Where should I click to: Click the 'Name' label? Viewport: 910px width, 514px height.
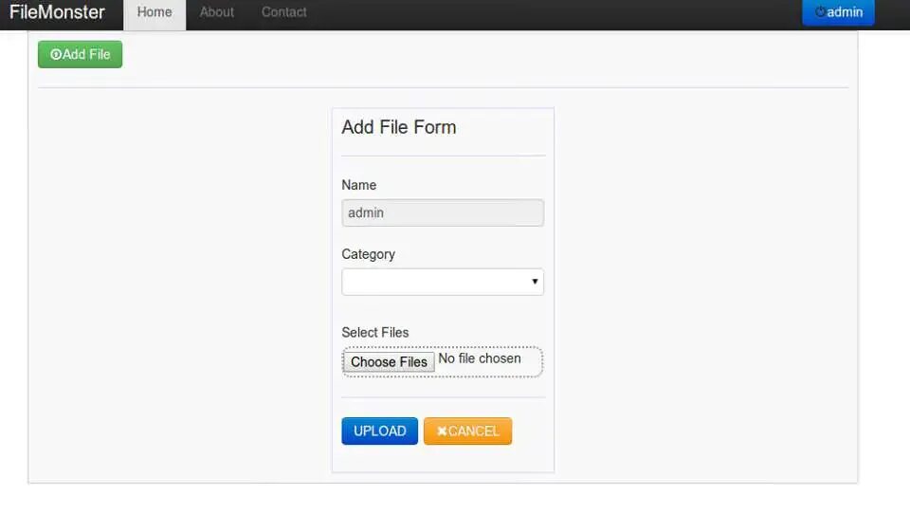[358, 185]
